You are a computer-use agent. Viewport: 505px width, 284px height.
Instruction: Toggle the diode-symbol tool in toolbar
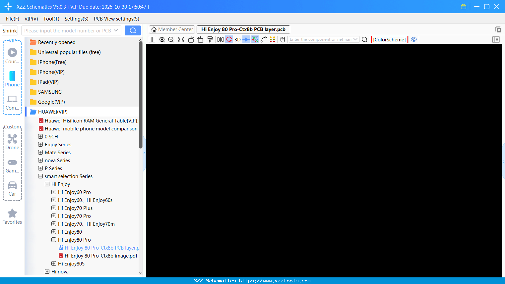(246, 39)
